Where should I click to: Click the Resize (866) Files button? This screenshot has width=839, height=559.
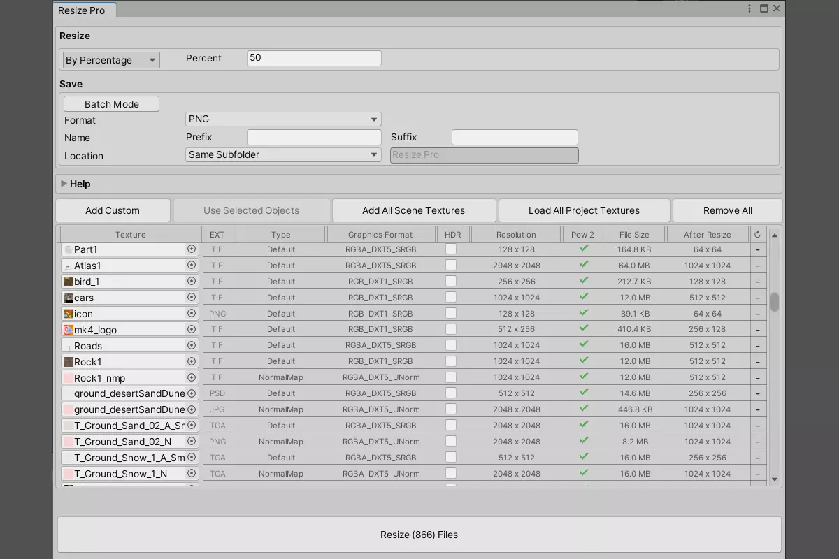tap(419, 535)
